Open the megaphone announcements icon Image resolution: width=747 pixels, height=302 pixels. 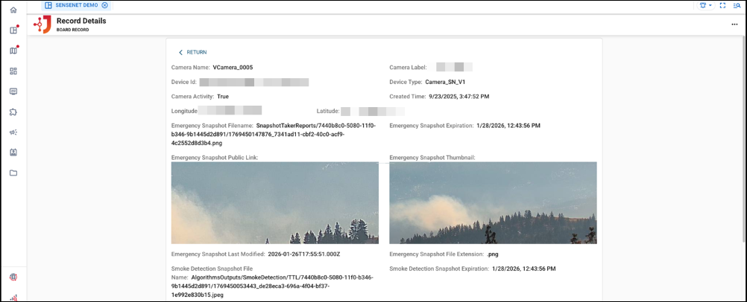(13, 132)
